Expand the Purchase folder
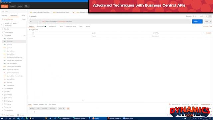The width and height of the screenshot is (213, 120). (x=2, y=98)
